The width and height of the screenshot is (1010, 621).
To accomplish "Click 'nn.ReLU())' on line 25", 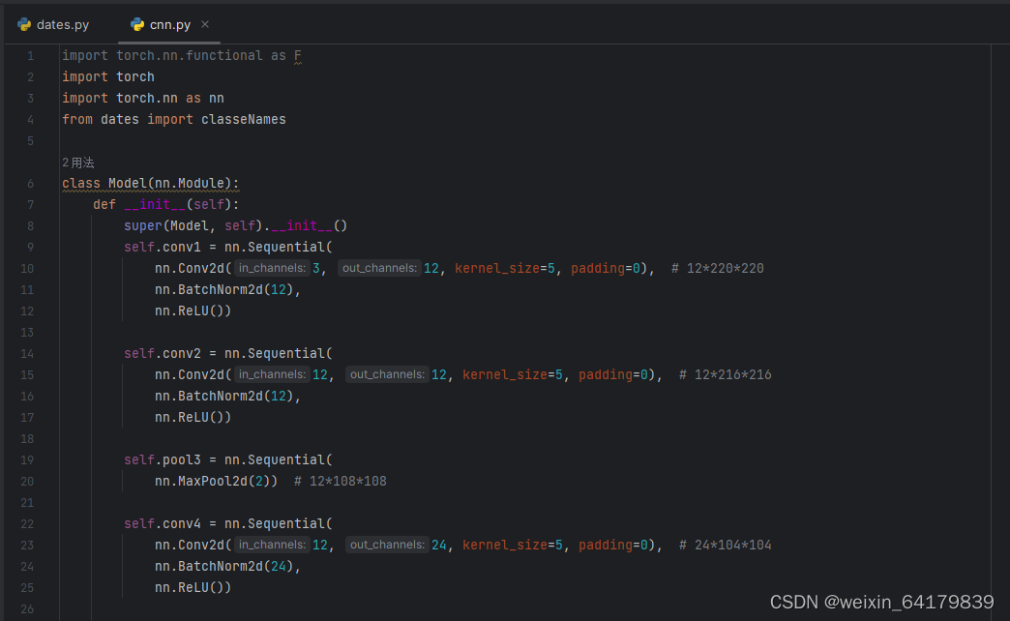I will [193, 587].
